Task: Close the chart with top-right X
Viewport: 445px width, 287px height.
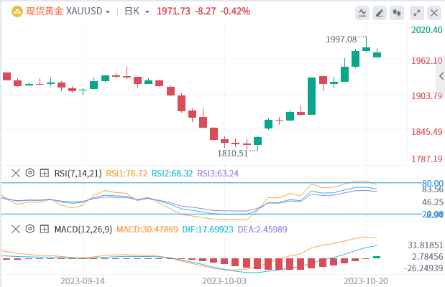Action: coord(432,12)
